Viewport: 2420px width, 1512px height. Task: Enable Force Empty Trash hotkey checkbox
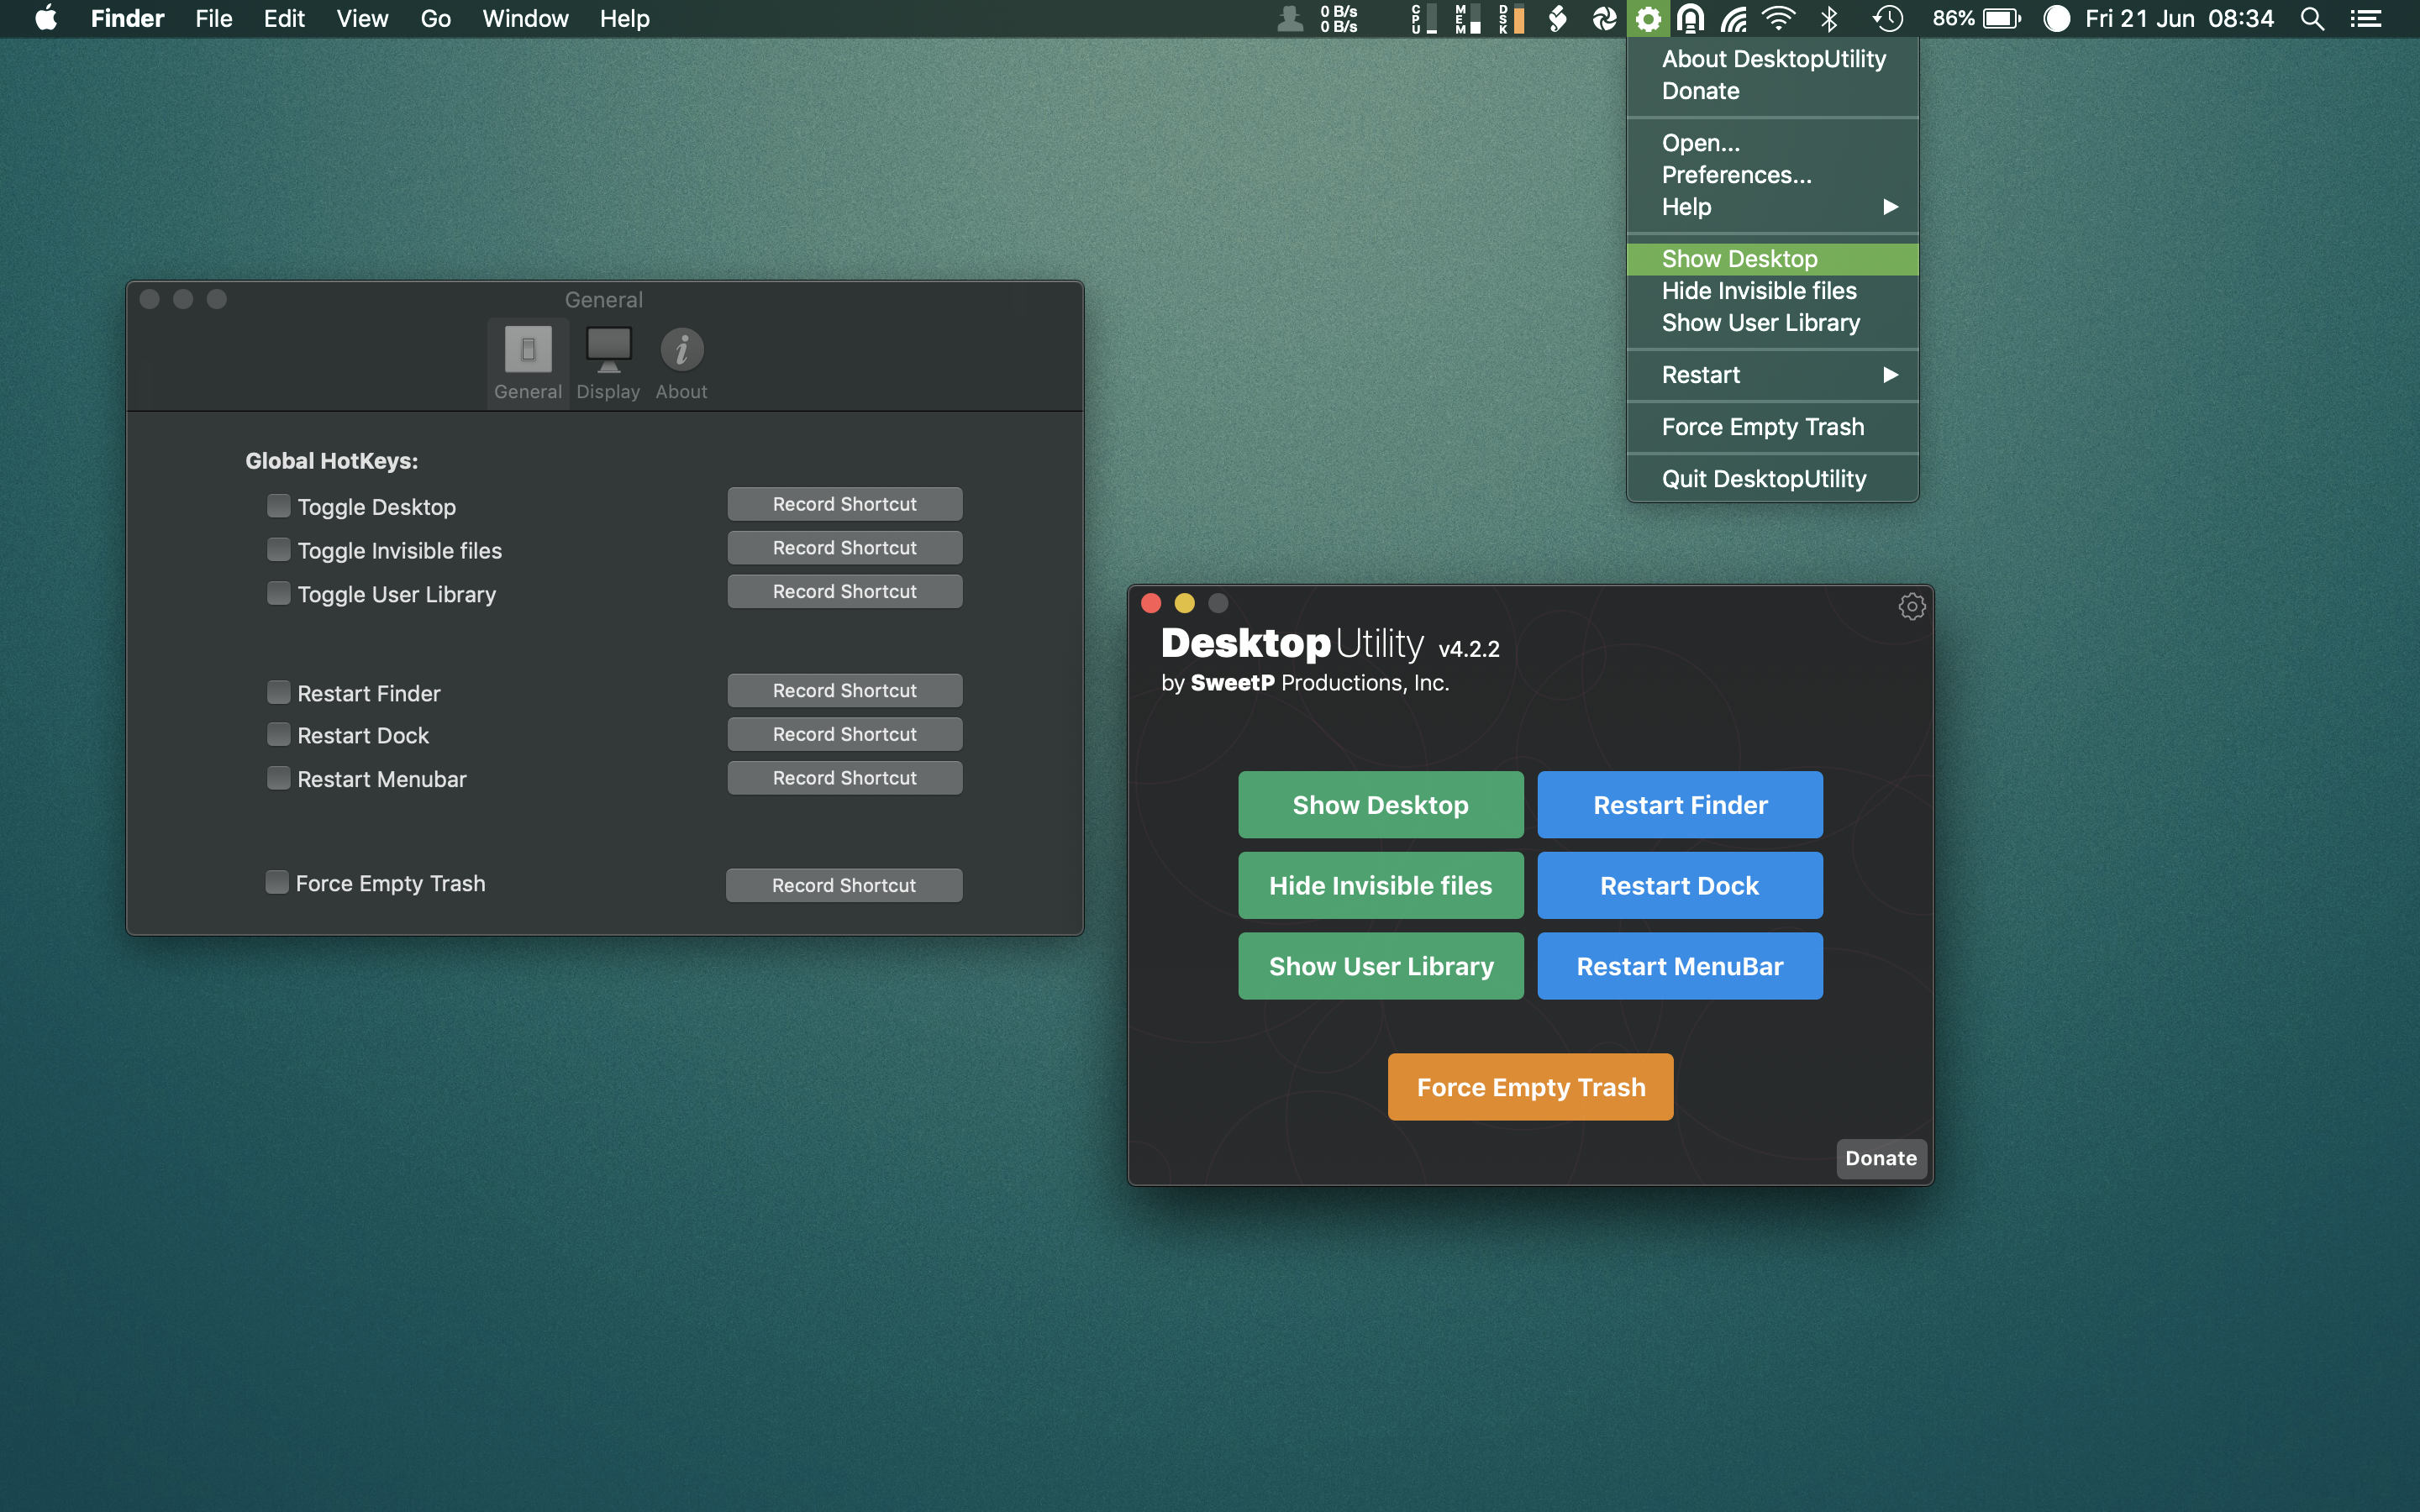[277, 882]
